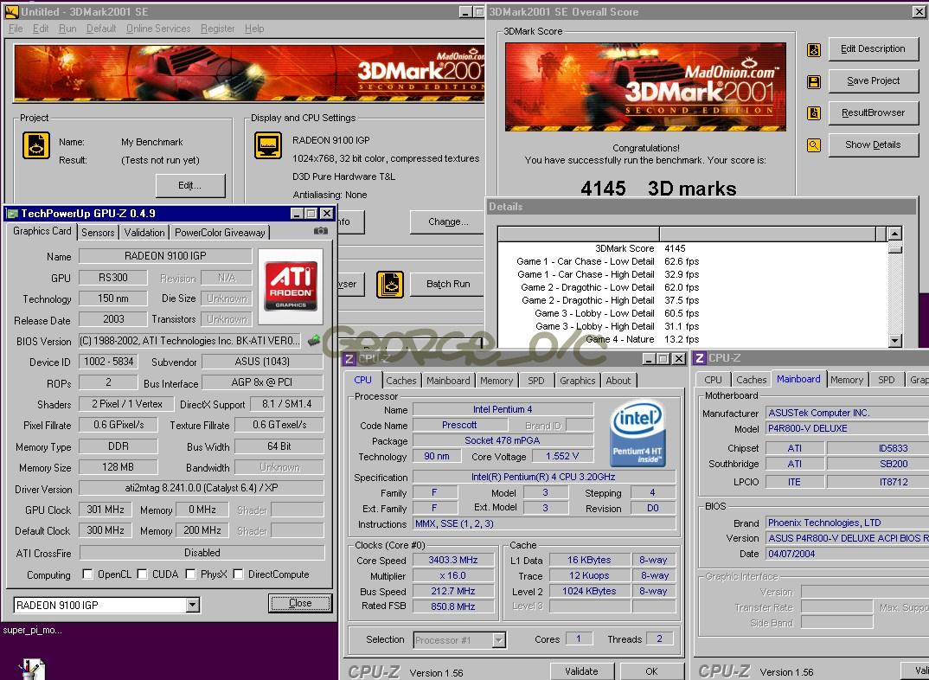Click the Edit Description icon in Overall Score window
The image size is (929, 680).
pos(814,50)
